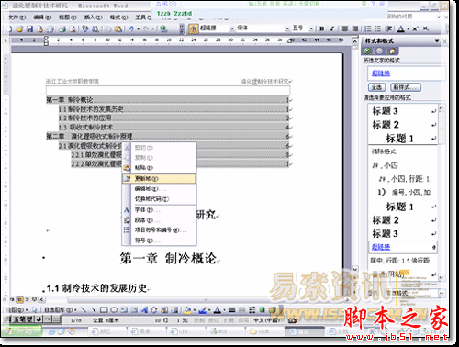This screenshot has height=347, width=459.
Task: Click the Undo arrow icon
Action: click(x=131, y=28)
